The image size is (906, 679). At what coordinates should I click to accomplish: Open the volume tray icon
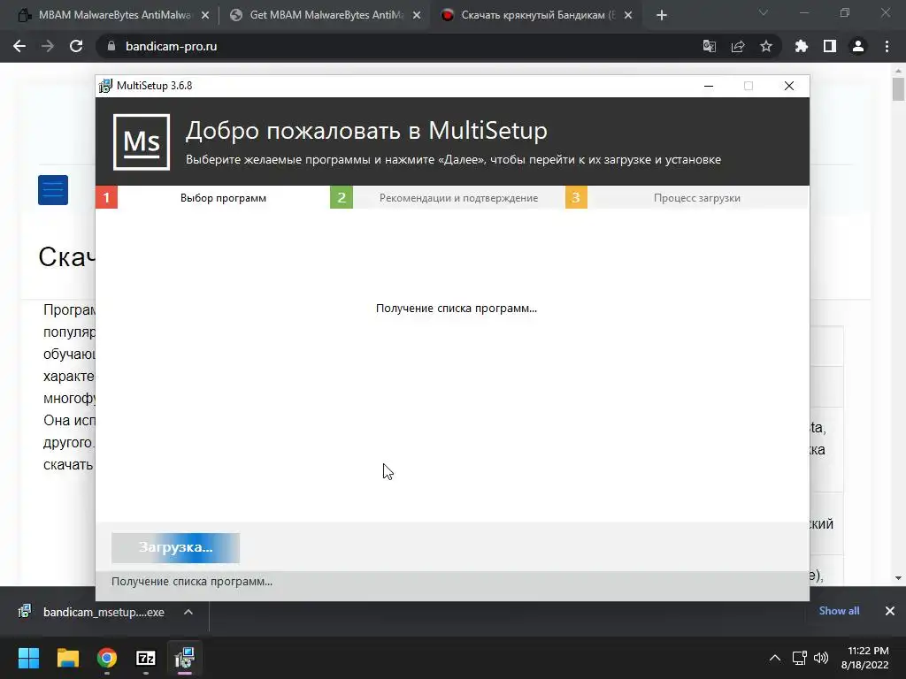[820, 658]
